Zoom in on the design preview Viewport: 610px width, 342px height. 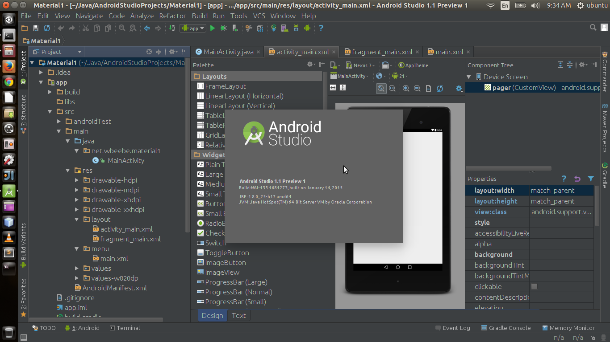pos(406,88)
